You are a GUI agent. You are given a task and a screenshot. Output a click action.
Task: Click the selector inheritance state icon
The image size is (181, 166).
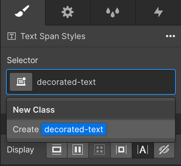(21, 82)
